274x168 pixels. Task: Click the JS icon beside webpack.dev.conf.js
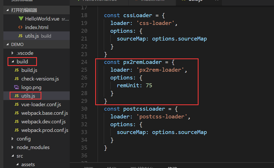(17, 122)
